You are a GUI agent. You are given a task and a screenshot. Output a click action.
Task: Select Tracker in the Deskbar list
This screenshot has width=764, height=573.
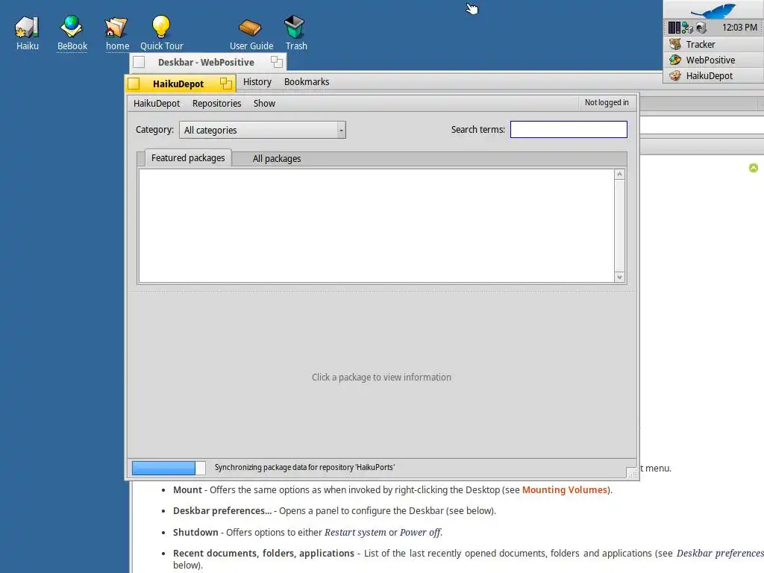tap(713, 44)
